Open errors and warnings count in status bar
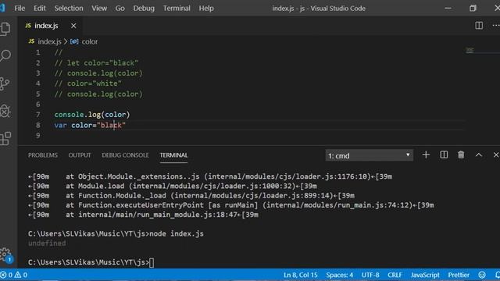The height and width of the screenshot is (281, 500). tap(14, 275)
